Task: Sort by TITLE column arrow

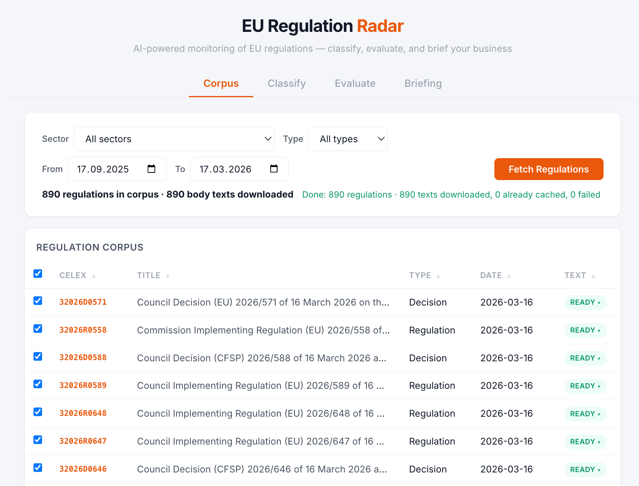Action: click(x=168, y=276)
